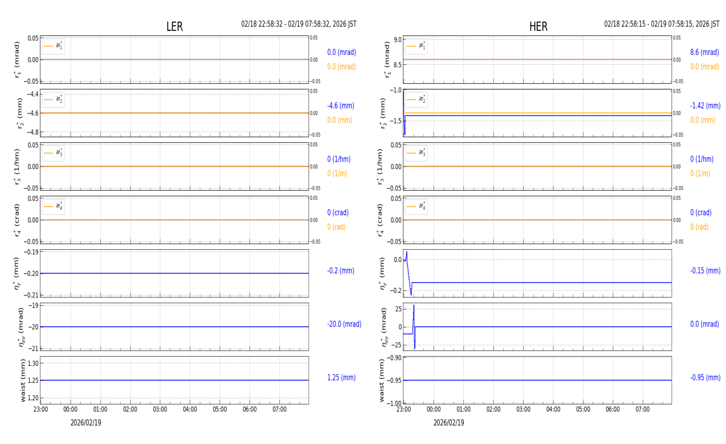Click the 2026/02/19 date under the HER axis
Screen dimensions: 726x444
point(449,422)
